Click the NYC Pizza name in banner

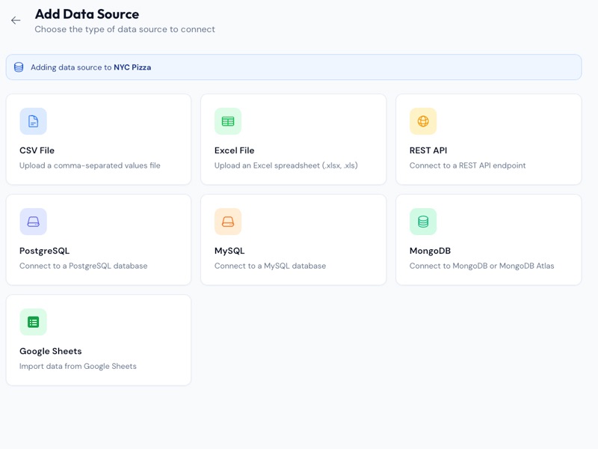132,67
